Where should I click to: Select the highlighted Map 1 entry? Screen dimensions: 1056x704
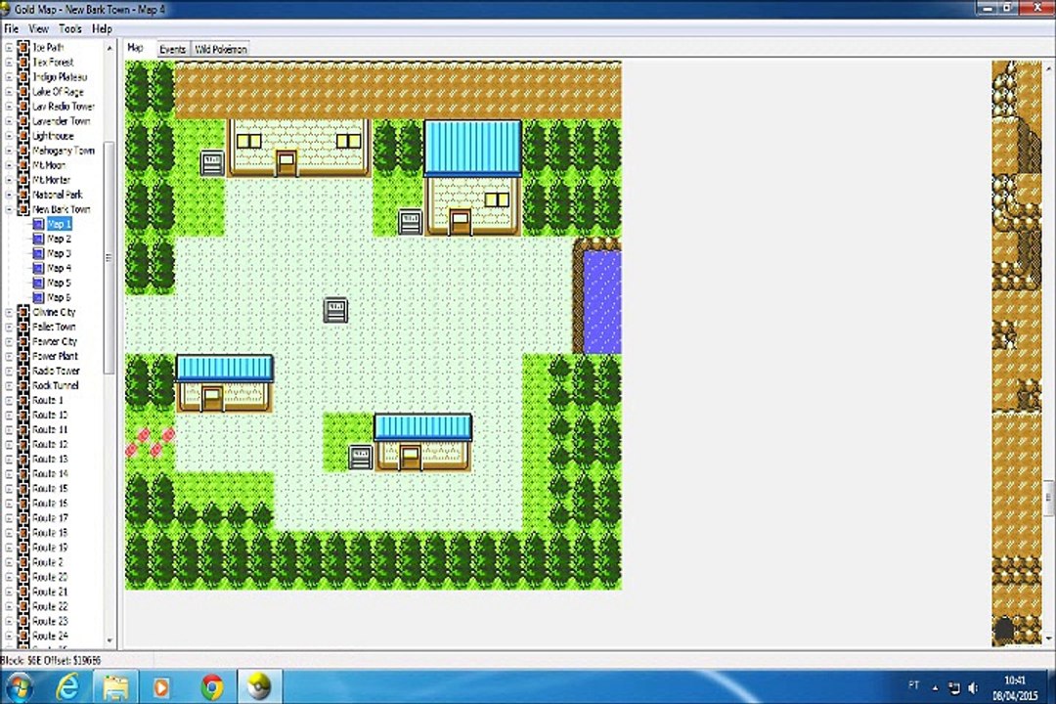(x=59, y=224)
